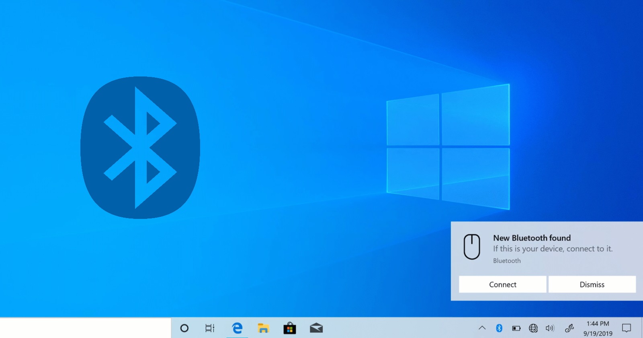The height and width of the screenshot is (338, 643).
Task: Expand hidden system tray icons chevron
Action: [482, 328]
